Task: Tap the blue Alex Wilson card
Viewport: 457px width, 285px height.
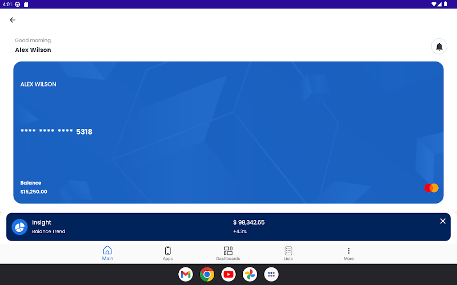Action: click(x=228, y=132)
